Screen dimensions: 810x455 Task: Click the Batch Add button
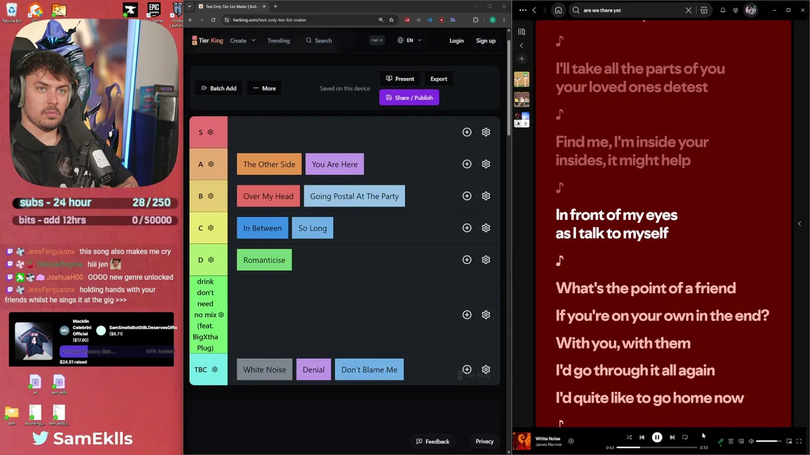[218, 88]
